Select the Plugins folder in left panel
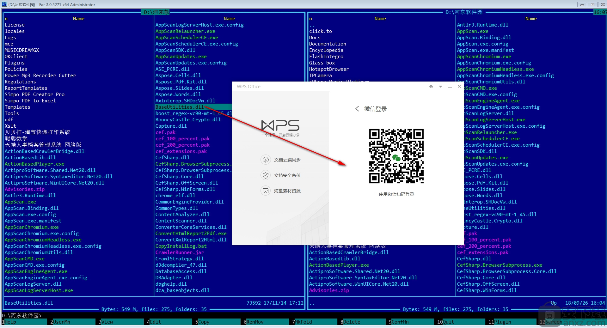This screenshot has height=328, width=607. click(x=15, y=63)
